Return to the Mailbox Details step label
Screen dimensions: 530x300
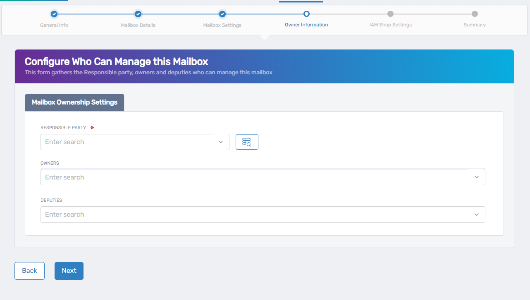tap(138, 25)
